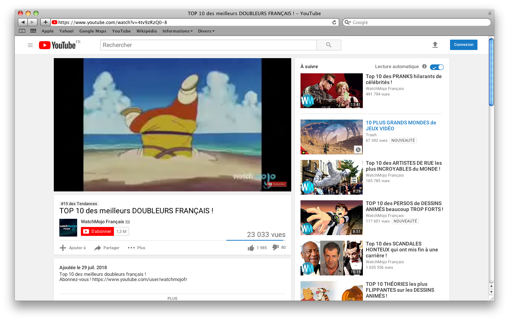
Task: Open the Informations bookmarks dropdown
Action: 177,31
